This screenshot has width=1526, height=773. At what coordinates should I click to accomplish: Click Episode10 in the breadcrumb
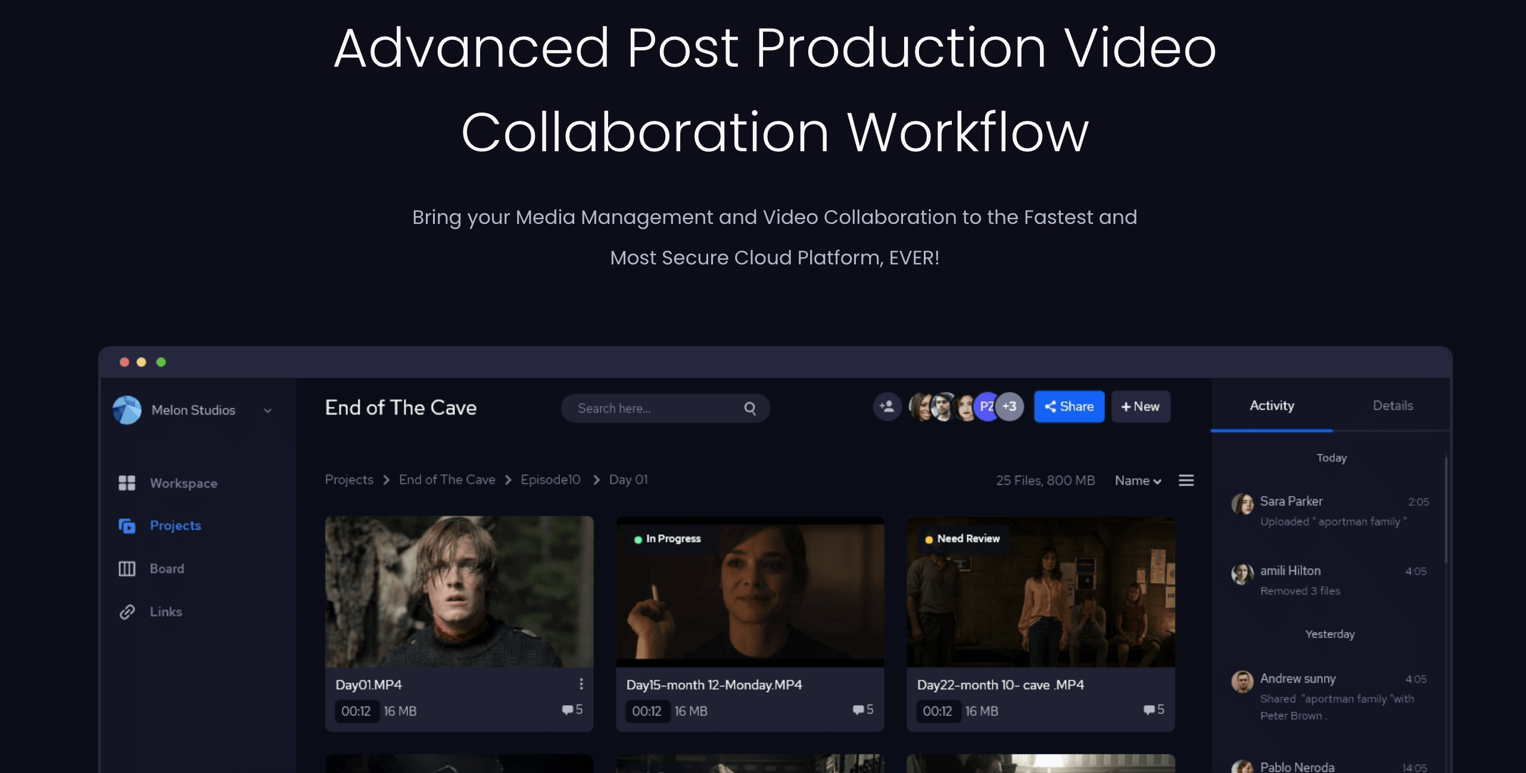click(550, 480)
